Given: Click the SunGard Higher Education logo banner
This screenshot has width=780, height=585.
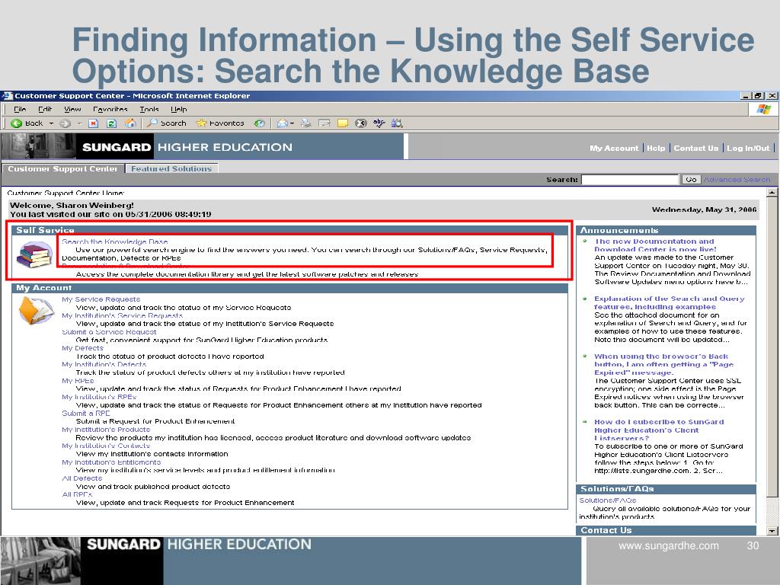Looking at the screenshot, I should pyautogui.click(x=201, y=147).
